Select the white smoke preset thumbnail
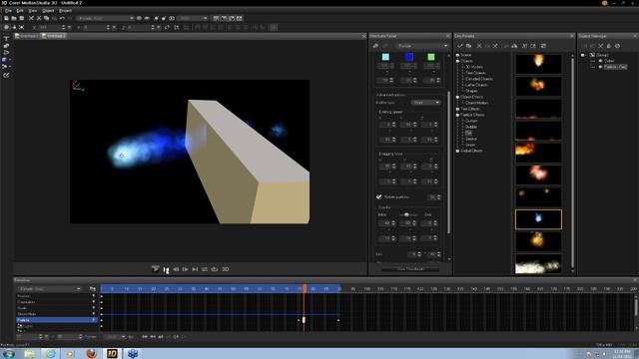The image size is (639, 359). [538, 263]
